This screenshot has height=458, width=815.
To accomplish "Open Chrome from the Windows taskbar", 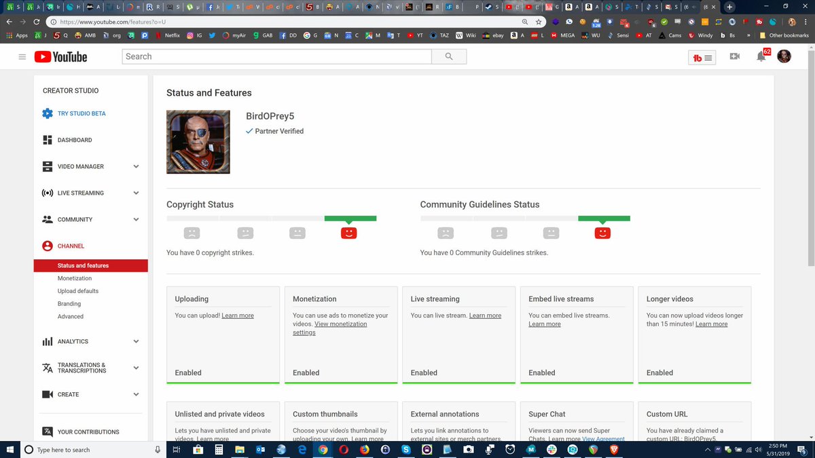I will 323,449.
